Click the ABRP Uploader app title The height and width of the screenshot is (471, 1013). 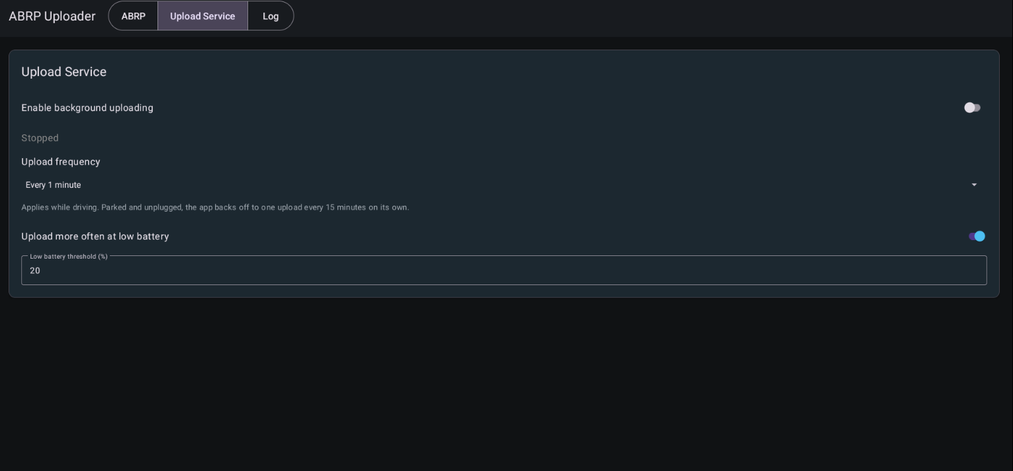[52, 16]
